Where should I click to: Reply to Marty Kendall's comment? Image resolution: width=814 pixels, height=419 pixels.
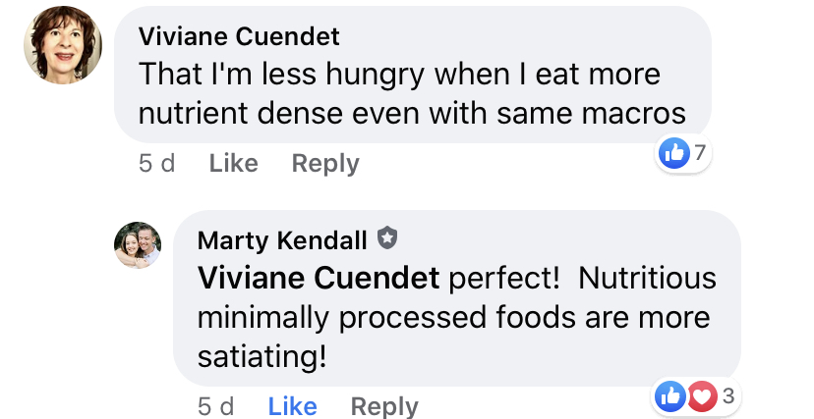pyautogui.click(x=384, y=406)
